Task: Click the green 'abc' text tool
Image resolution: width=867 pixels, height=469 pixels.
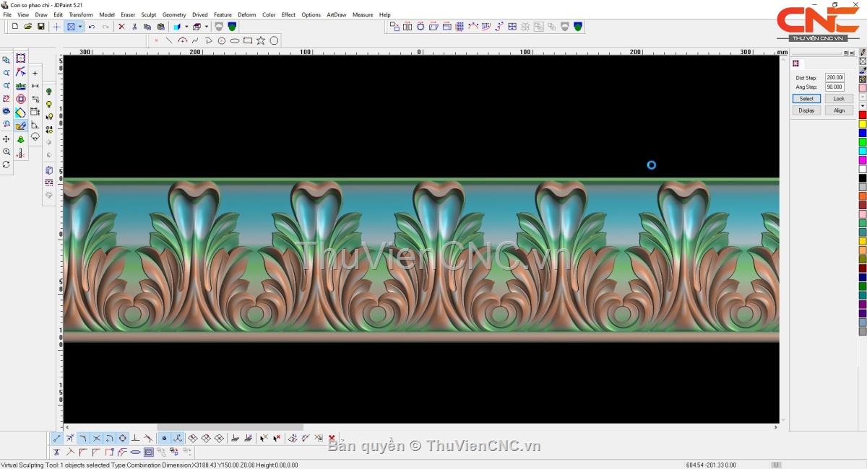Action: (x=21, y=86)
